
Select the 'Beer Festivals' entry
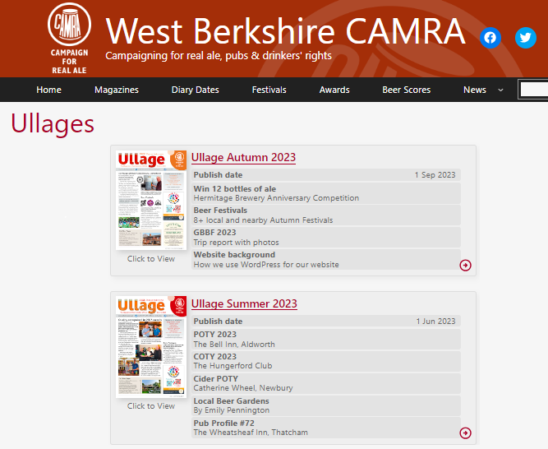pos(325,215)
